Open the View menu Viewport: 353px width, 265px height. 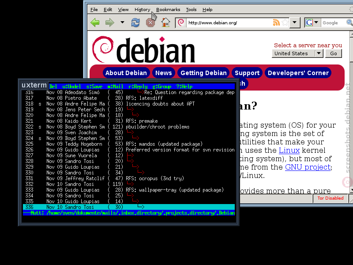click(123, 9)
